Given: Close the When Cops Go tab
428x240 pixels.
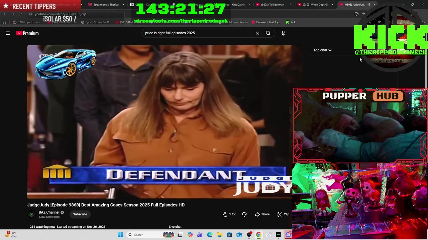Looking at the screenshot, I should point(332,5).
